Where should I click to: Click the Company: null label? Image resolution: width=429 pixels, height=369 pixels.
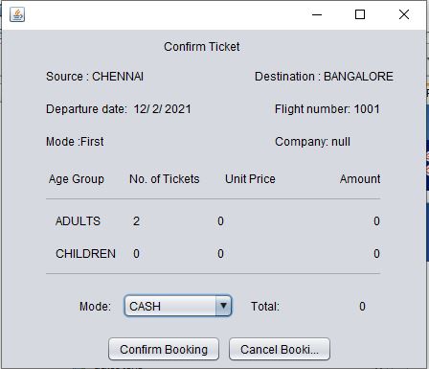pos(313,142)
